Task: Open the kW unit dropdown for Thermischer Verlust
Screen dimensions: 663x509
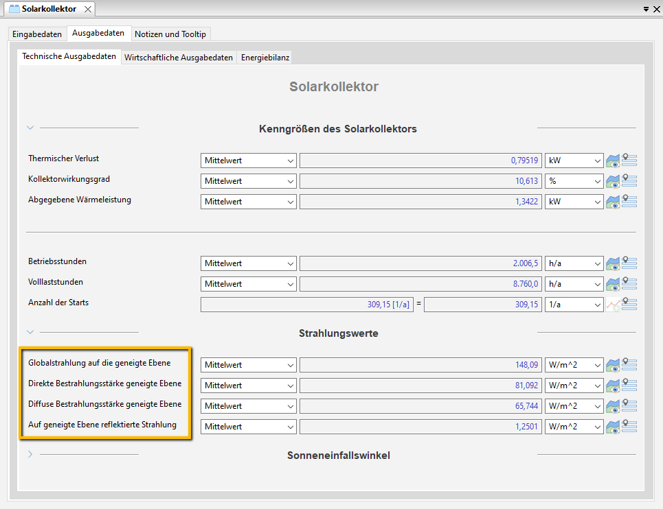Action: coord(574,161)
